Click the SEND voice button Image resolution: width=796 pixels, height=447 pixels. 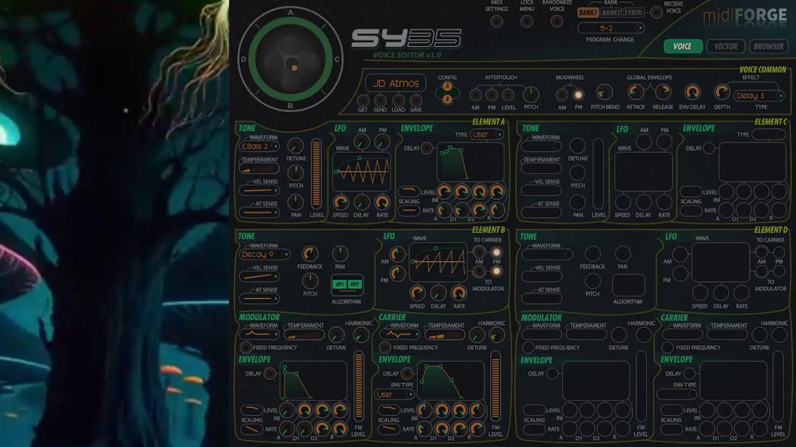(380, 100)
